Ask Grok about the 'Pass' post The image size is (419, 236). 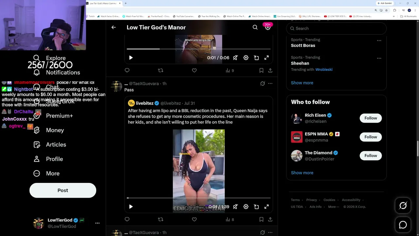(x=263, y=84)
